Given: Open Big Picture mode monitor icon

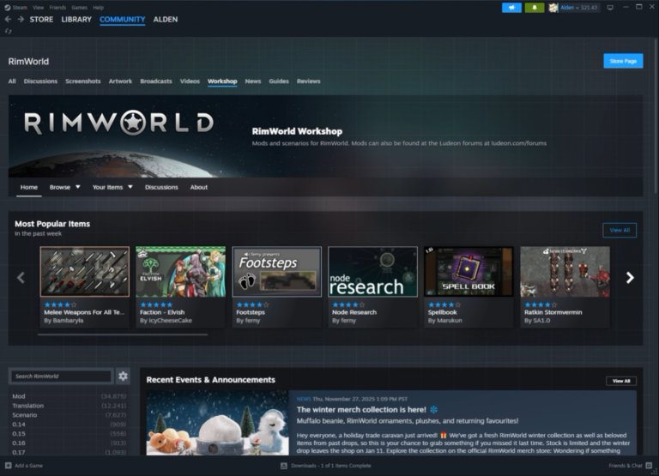Looking at the screenshot, I should tap(610, 8).
